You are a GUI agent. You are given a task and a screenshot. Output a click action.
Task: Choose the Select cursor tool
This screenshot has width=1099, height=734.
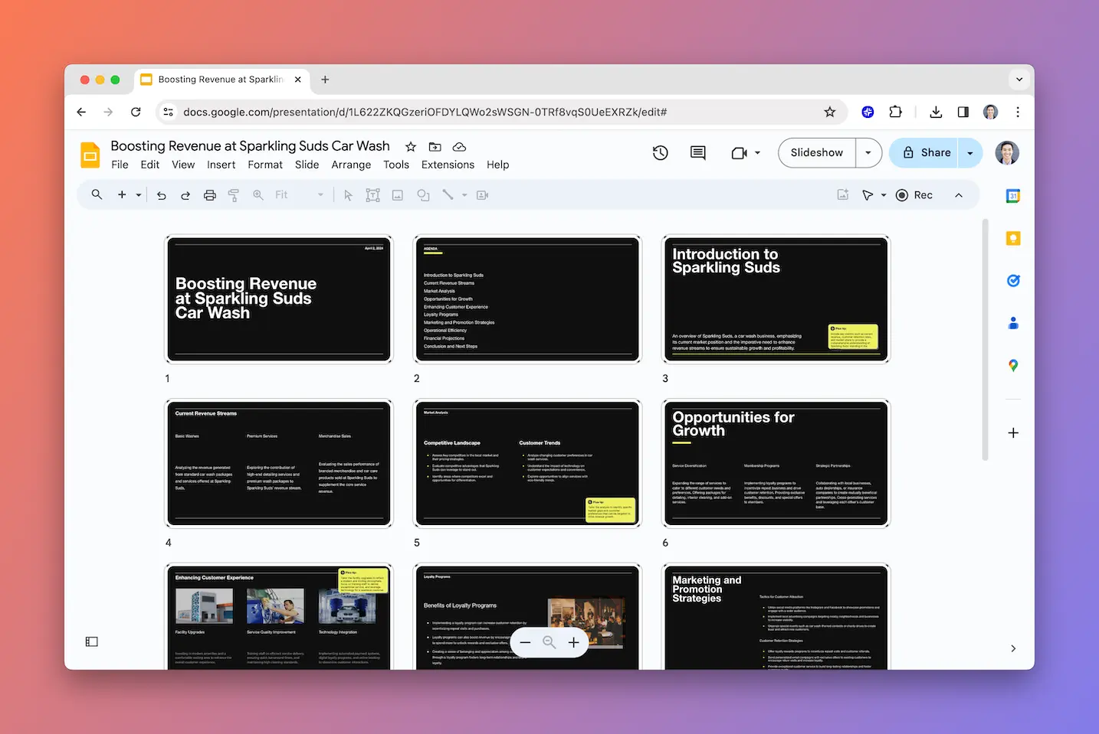point(348,195)
